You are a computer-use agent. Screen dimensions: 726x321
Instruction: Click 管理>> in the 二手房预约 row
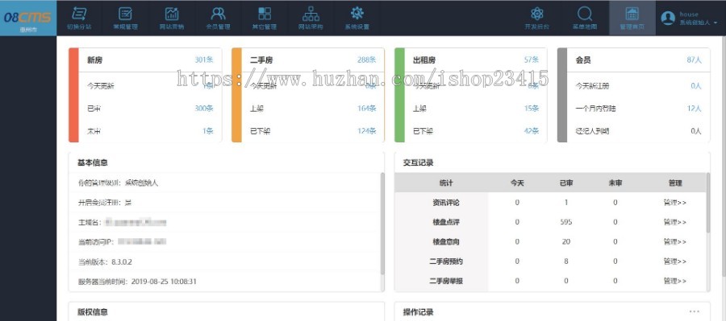pos(674,261)
